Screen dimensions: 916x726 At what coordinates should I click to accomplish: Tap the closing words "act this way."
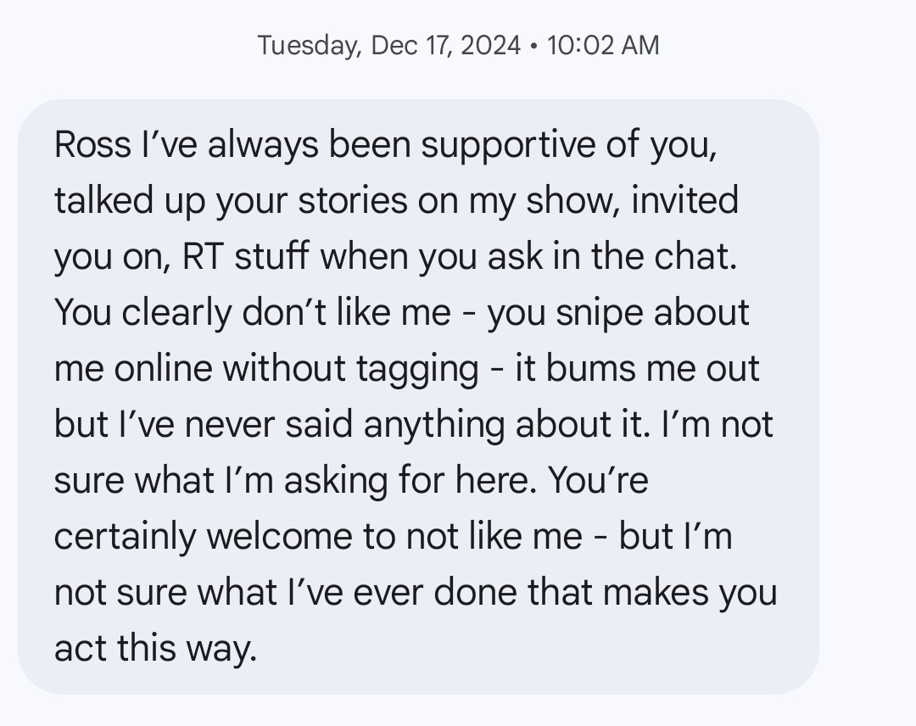pos(154,649)
